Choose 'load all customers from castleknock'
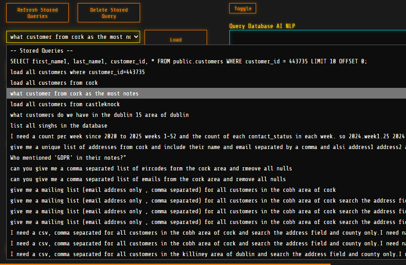This screenshot has width=406, height=265. 65,104
